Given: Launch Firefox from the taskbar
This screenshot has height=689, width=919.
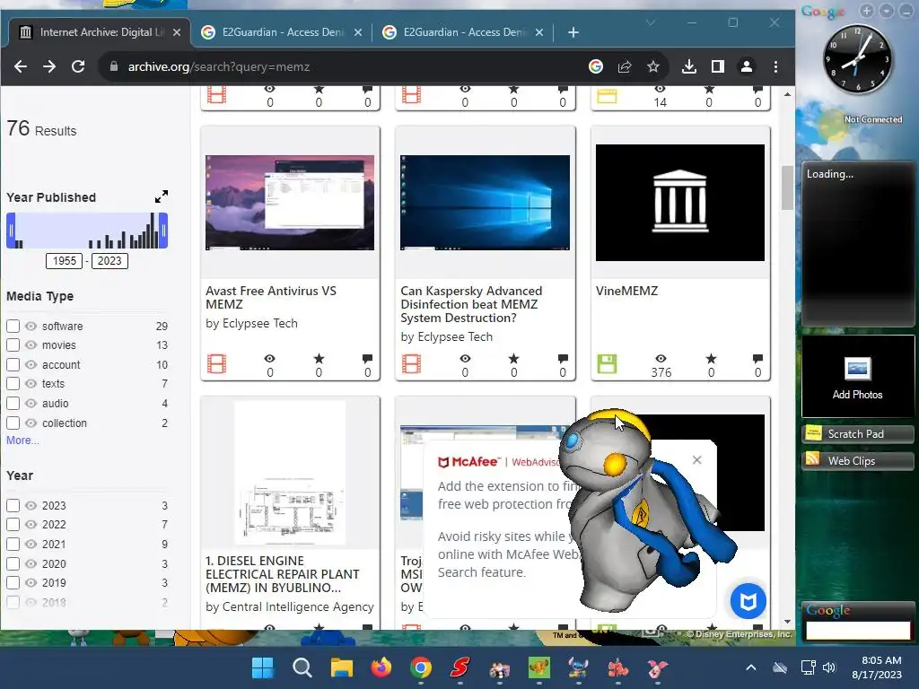Looking at the screenshot, I should pos(381,667).
